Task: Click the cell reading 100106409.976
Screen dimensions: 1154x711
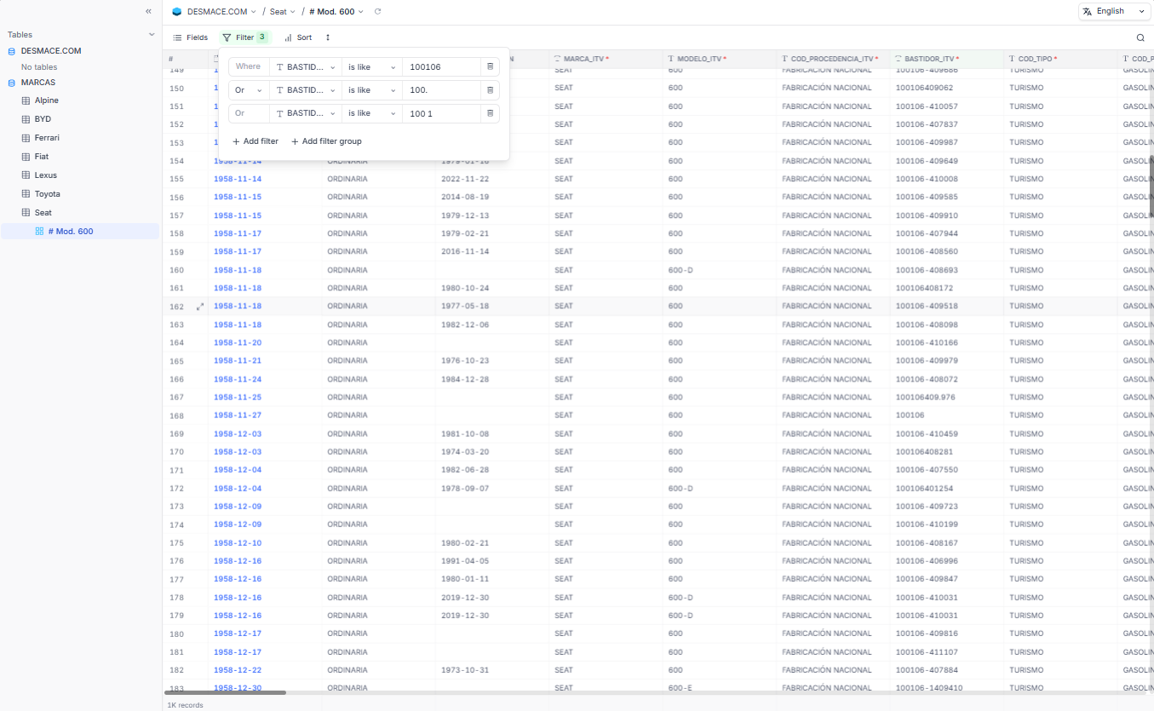Action: (947, 398)
